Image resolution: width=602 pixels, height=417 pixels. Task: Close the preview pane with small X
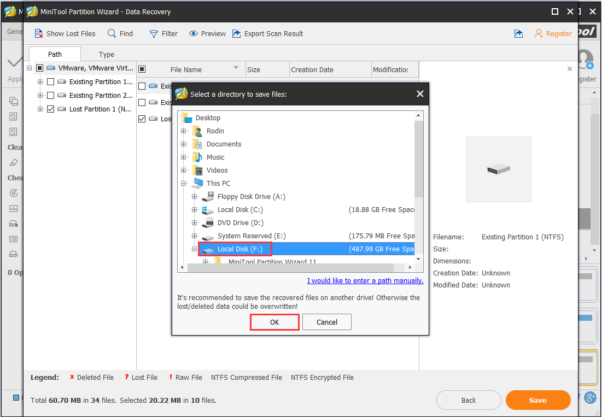coord(570,69)
